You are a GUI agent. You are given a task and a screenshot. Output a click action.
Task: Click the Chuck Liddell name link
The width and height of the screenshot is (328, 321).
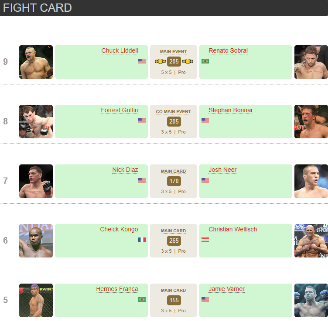tap(120, 51)
